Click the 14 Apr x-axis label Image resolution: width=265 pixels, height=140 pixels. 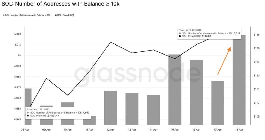153,130
